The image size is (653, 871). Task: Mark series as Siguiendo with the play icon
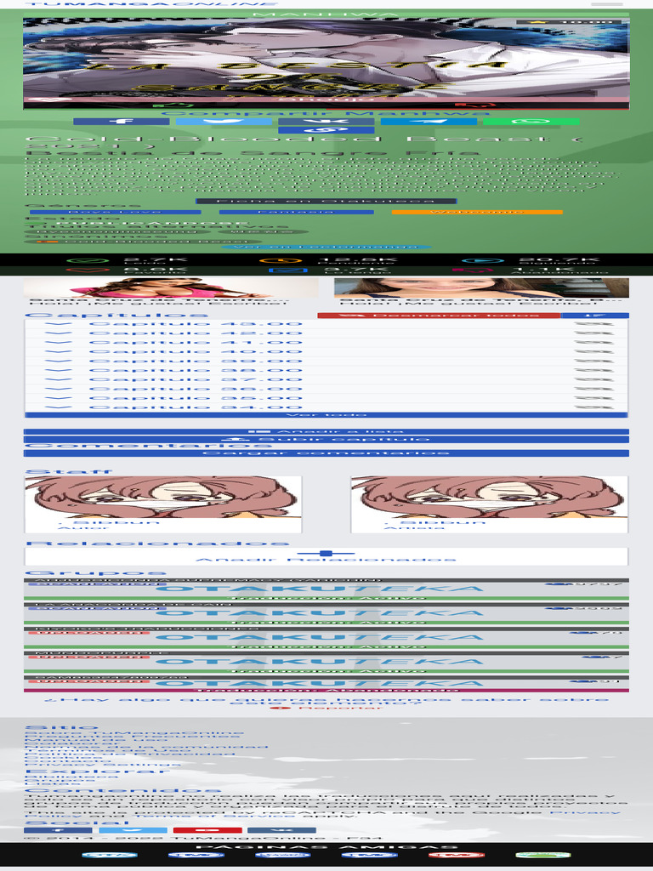click(483, 261)
